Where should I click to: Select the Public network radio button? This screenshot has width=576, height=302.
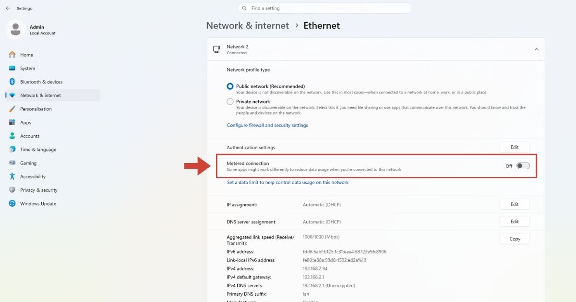(230, 86)
